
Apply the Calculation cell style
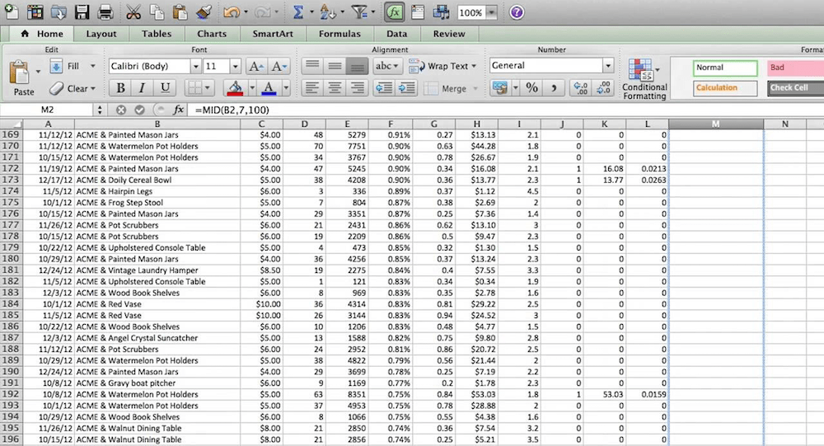pyautogui.click(x=725, y=88)
